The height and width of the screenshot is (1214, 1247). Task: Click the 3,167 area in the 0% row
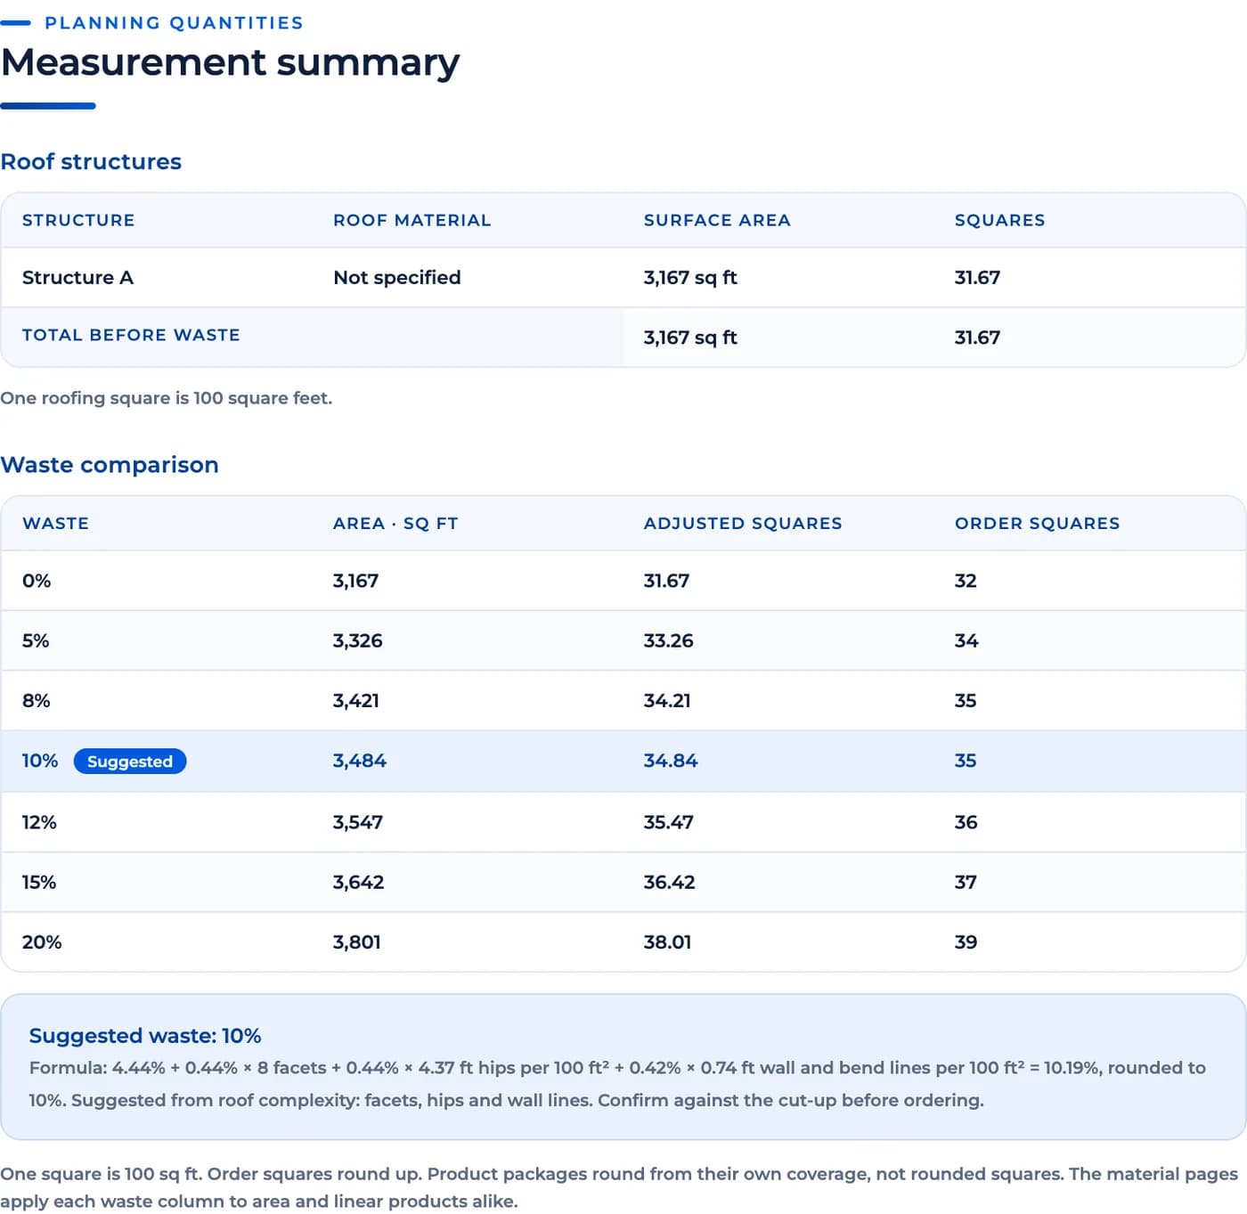coord(355,581)
